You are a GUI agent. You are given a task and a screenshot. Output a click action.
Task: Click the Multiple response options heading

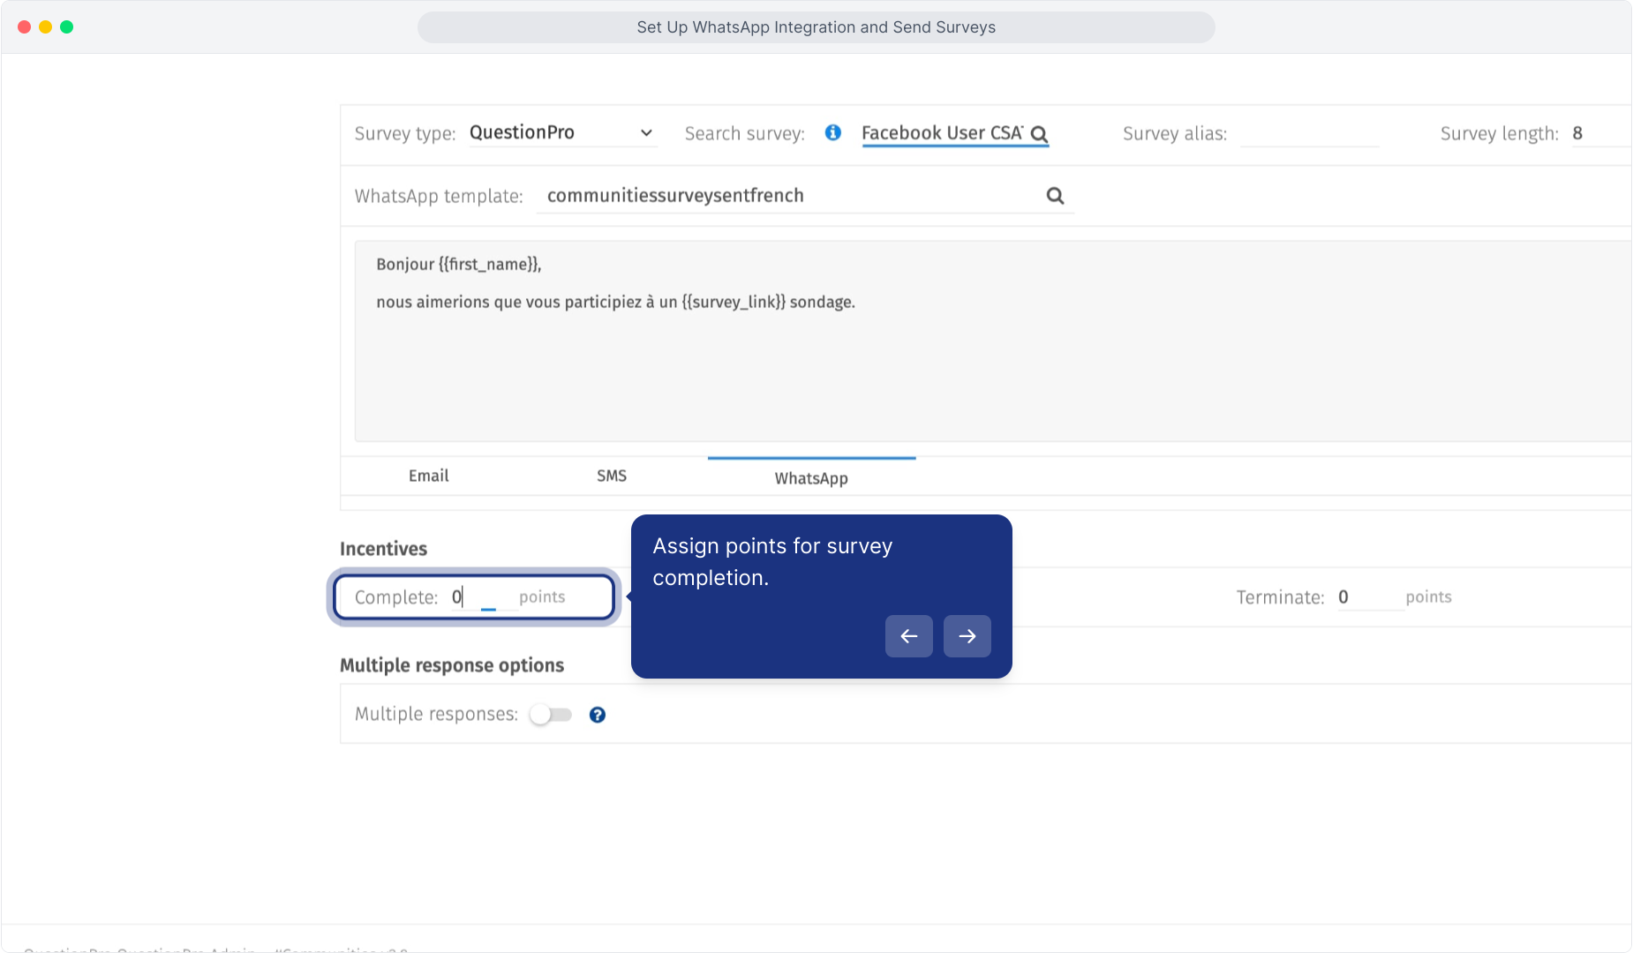(452, 665)
